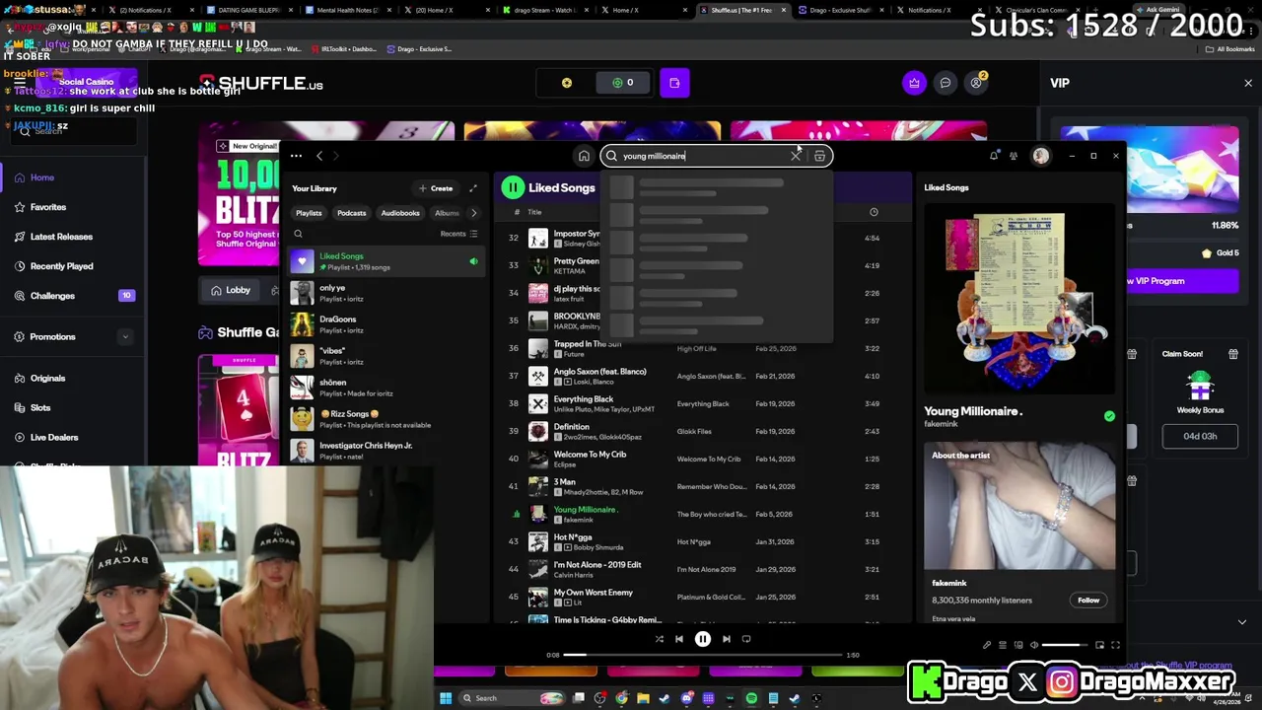Go back in Spotify navigation
The height and width of the screenshot is (710, 1262).
[x=319, y=156]
